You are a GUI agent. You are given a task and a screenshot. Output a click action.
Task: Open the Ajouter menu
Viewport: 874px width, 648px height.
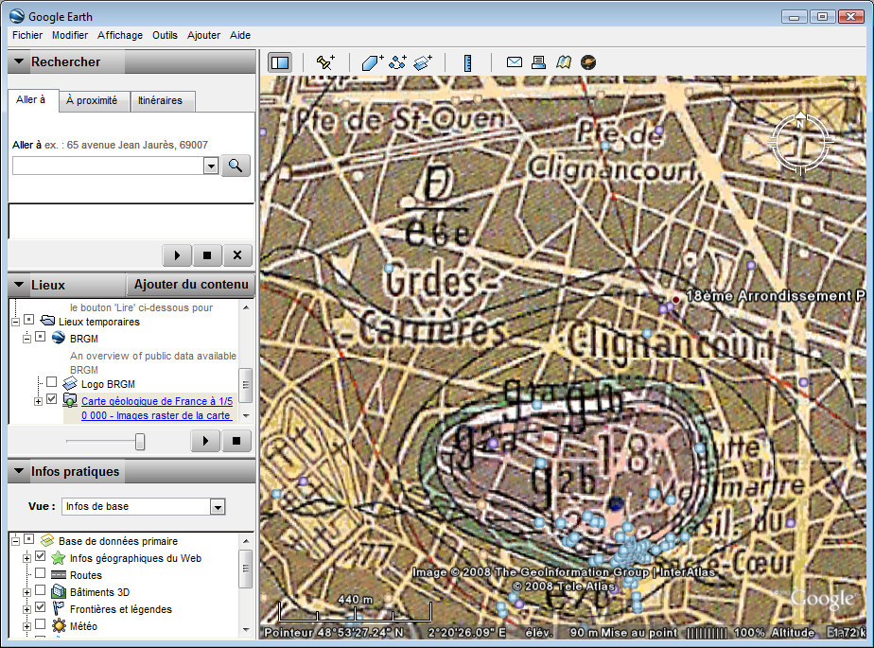click(x=203, y=35)
